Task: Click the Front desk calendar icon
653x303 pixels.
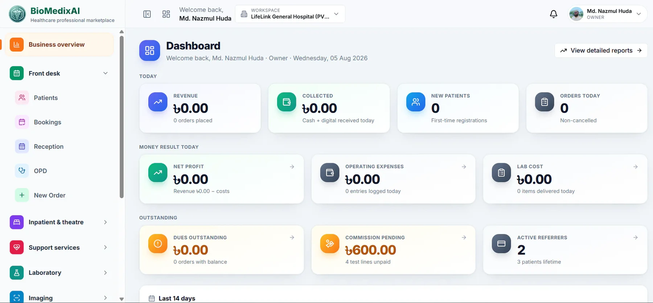Action: (x=17, y=73)
